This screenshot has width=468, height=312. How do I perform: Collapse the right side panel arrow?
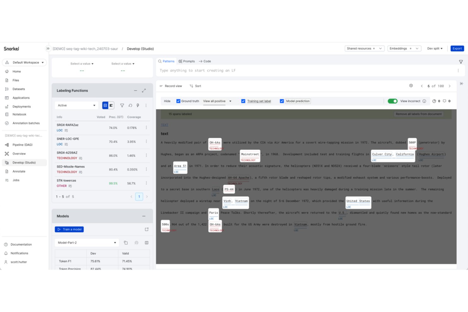pos(462,84)
